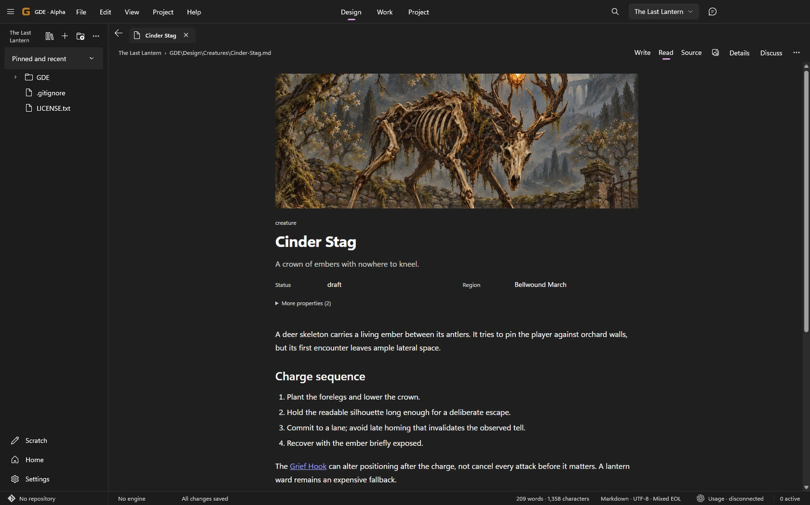810x505 pixels.
Task: Add a new file with plus icon
Action: click(x=65, y=36)
